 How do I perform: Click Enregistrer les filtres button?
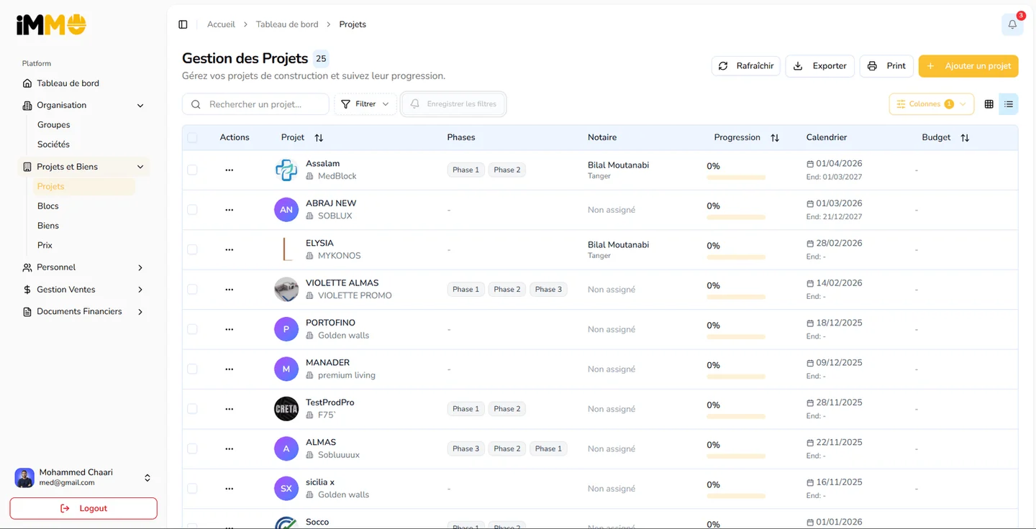coord(454,104)
